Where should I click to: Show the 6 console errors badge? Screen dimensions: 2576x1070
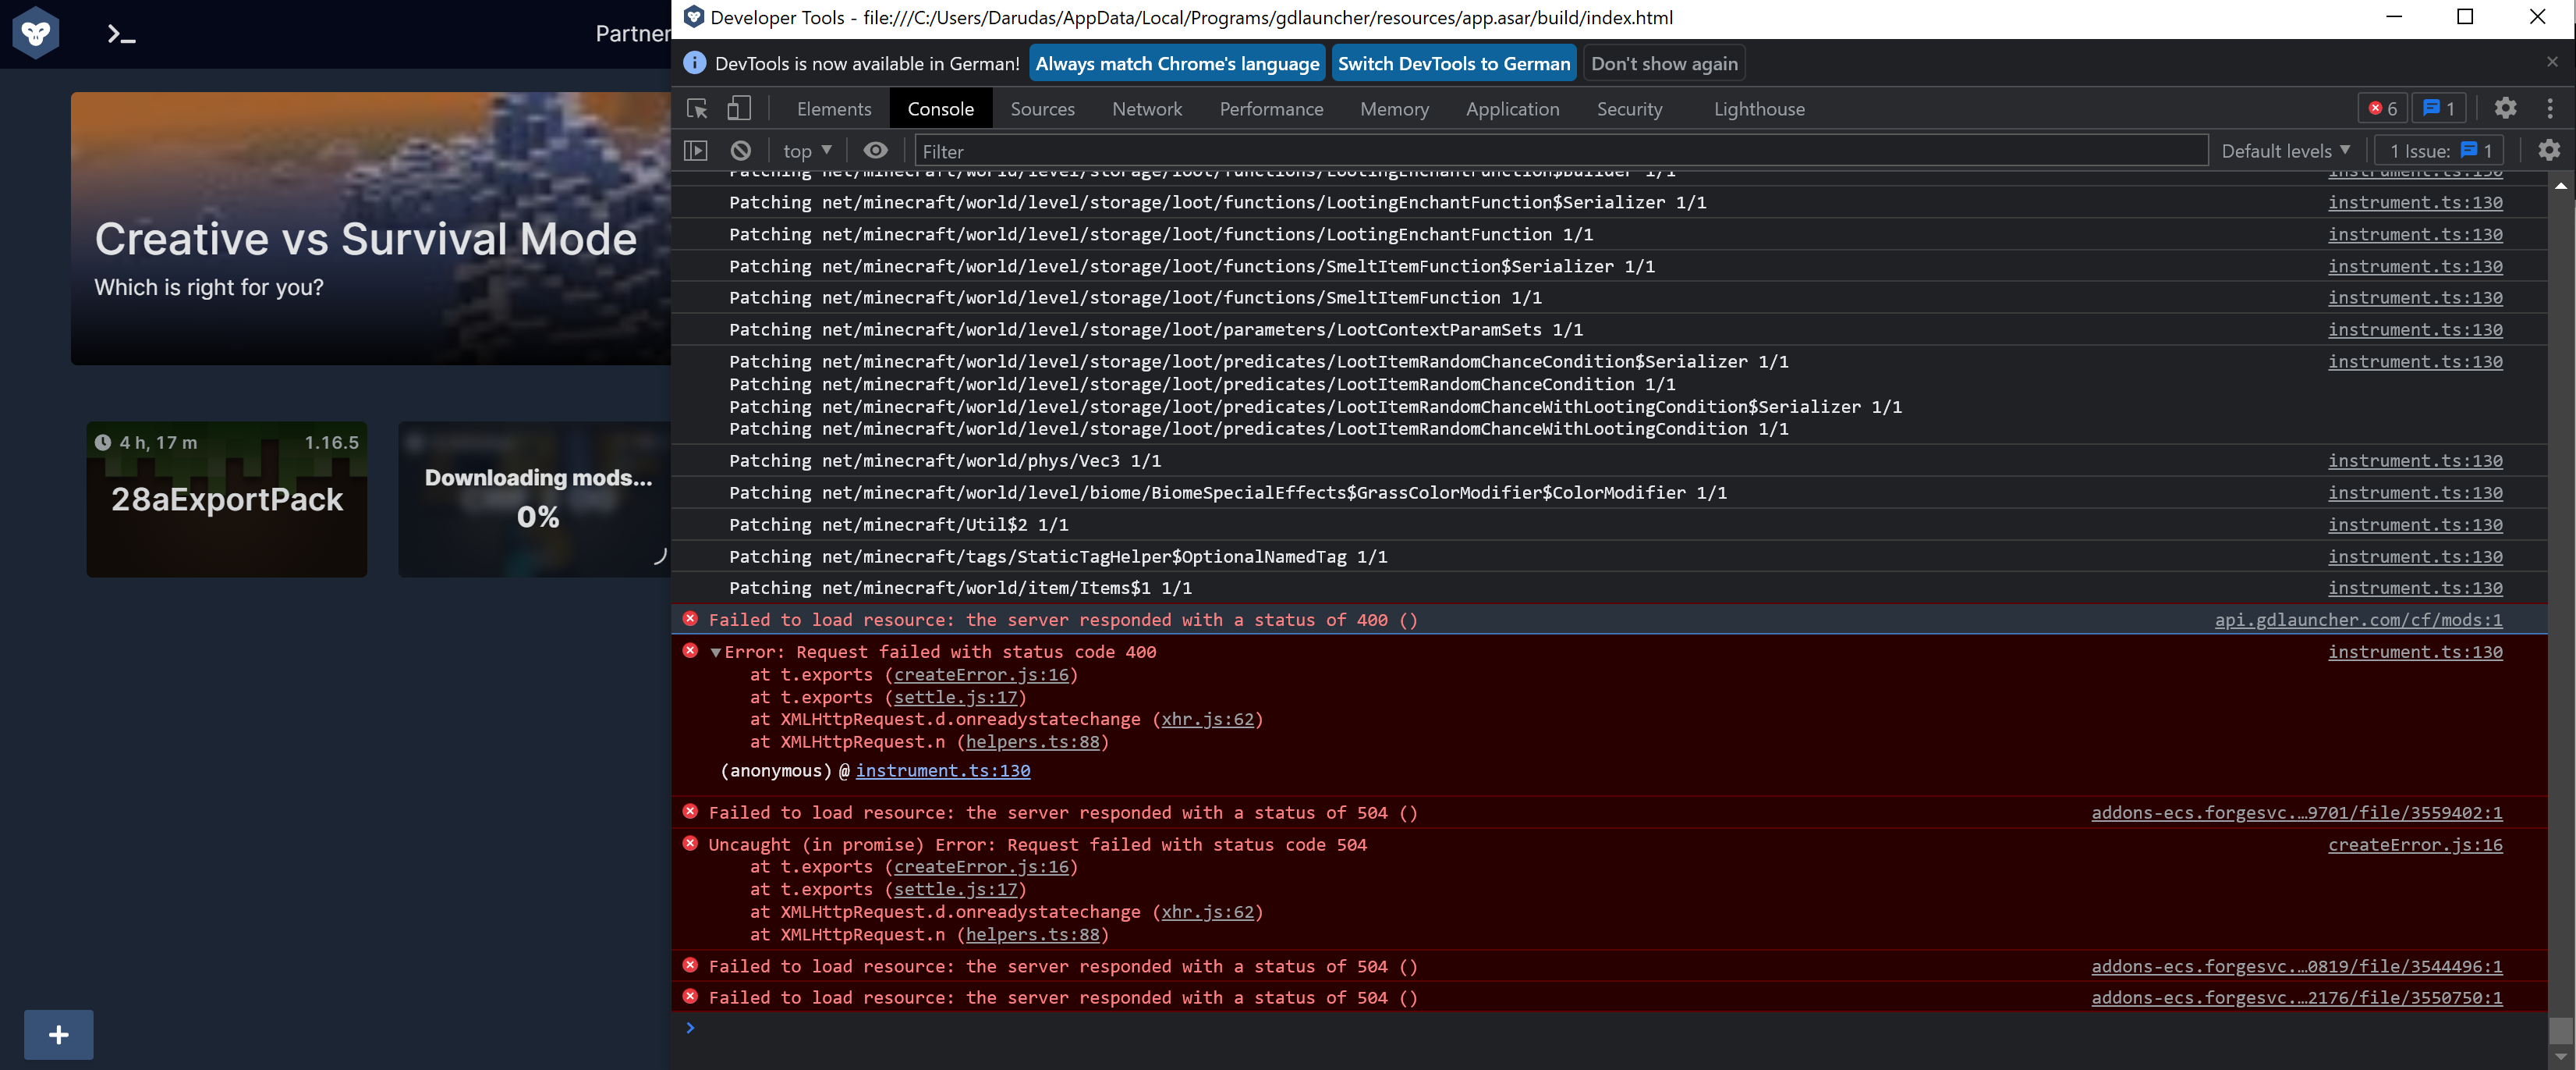2382,108
